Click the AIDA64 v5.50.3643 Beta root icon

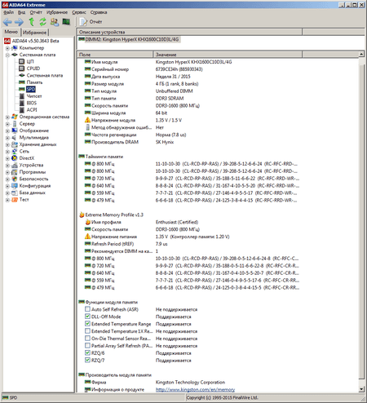[7, 41]
